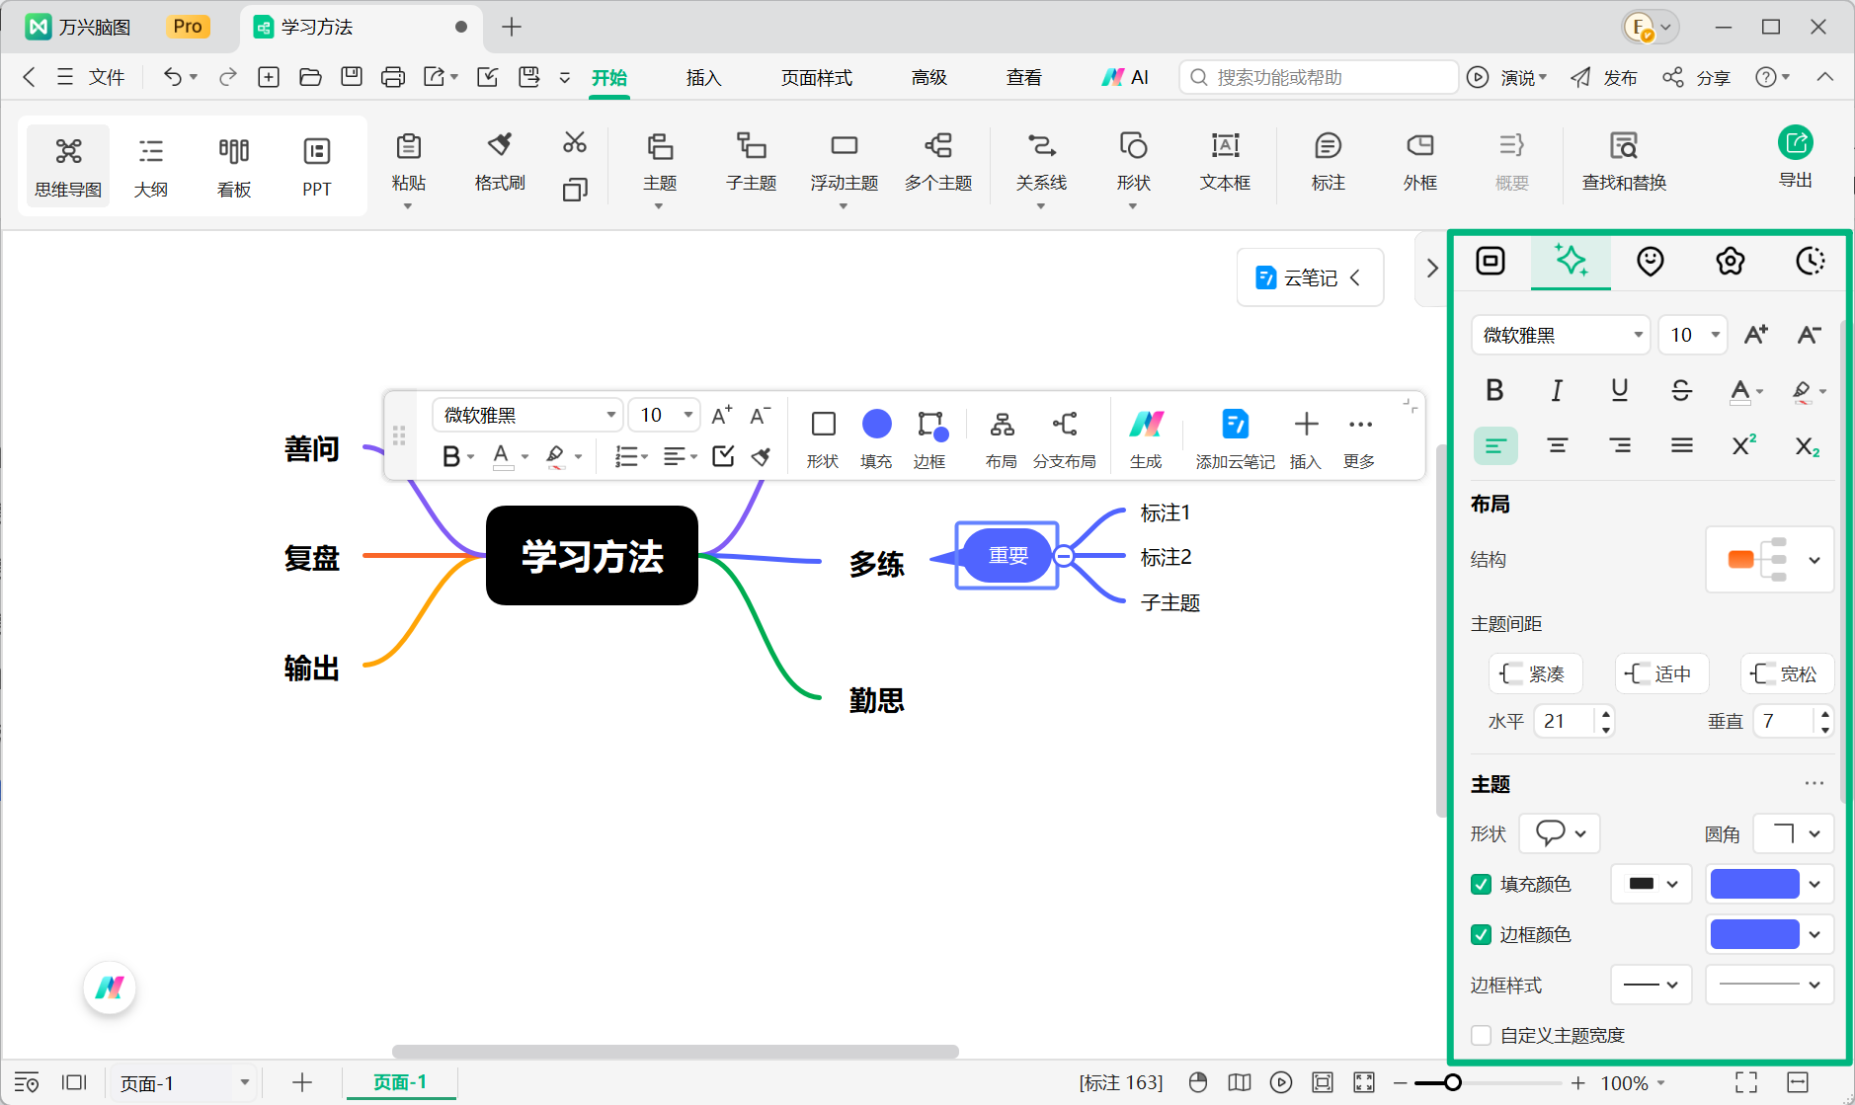The image size is (1855, 1105).
Task: Click the Print icon in the top toolbar
Action: pyautogui.click(x=392, y=77)
